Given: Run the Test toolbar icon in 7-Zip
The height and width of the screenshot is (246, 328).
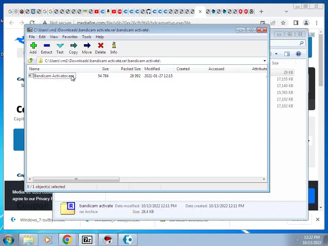Looking at the screenshot, I should point(60,48).
